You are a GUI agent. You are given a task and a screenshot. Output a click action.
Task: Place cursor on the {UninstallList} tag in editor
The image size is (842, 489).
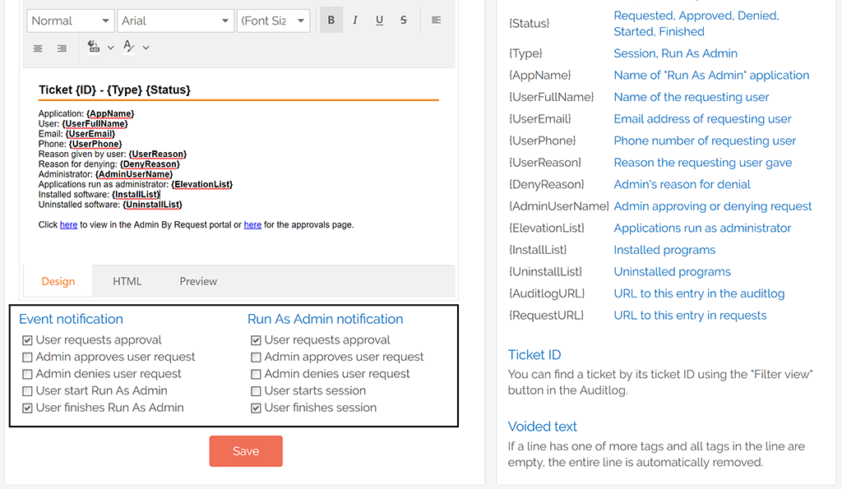[x=152, y=205]
